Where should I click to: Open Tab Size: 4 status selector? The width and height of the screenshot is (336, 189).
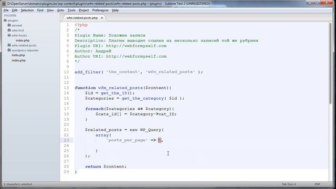click(289, 184)
